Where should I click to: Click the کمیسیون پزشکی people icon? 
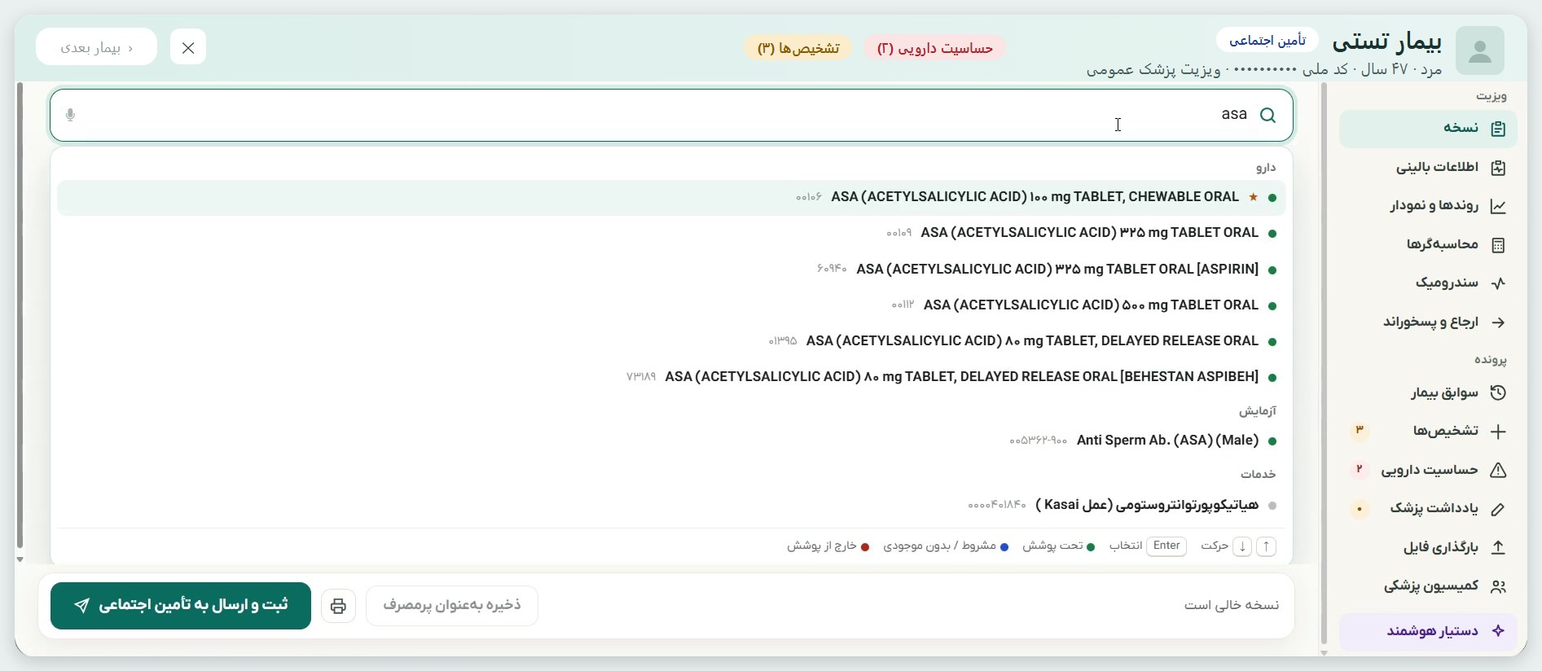(x=1498, y=586)
